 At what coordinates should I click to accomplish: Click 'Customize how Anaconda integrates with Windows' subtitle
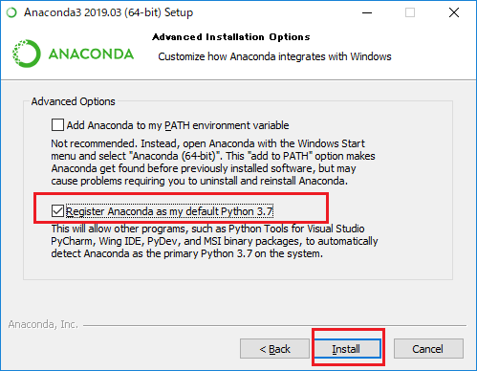point(274,56)
